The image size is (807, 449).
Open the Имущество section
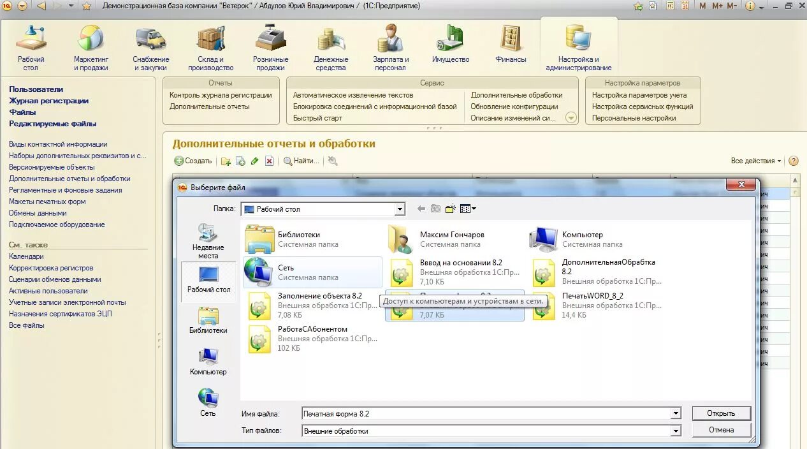coord(451,45)
